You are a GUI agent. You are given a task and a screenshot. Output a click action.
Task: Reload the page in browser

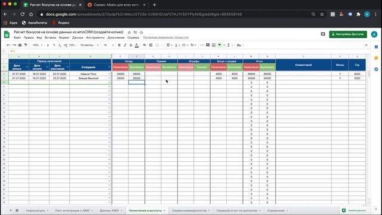pyautogui.click(x=23, y=14)
